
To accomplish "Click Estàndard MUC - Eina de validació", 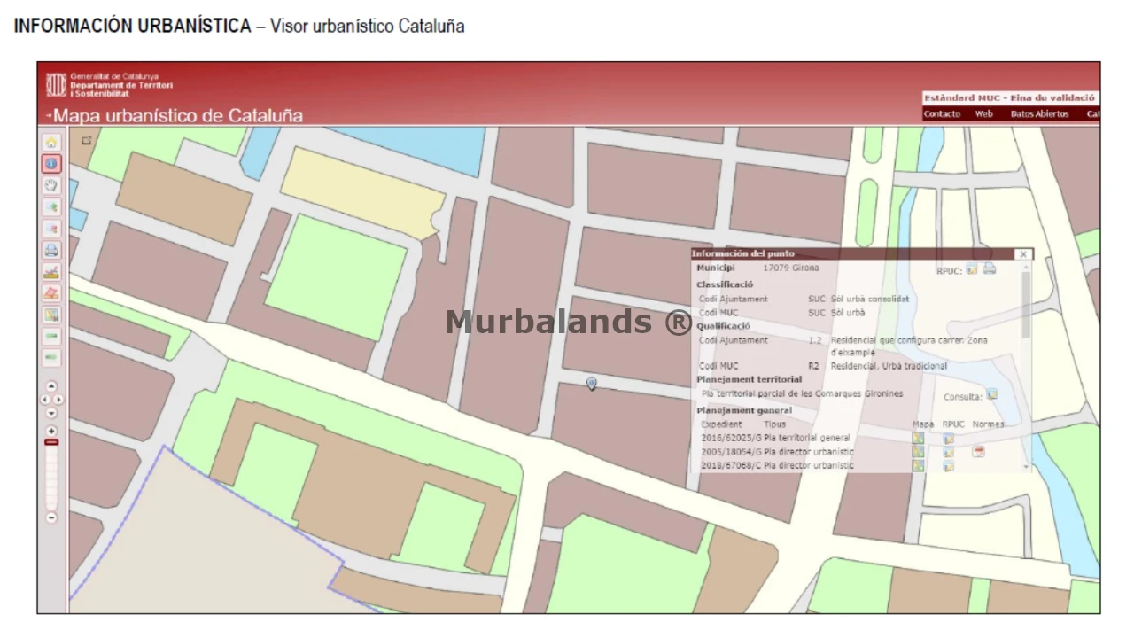I will [x=1009, y=98].
